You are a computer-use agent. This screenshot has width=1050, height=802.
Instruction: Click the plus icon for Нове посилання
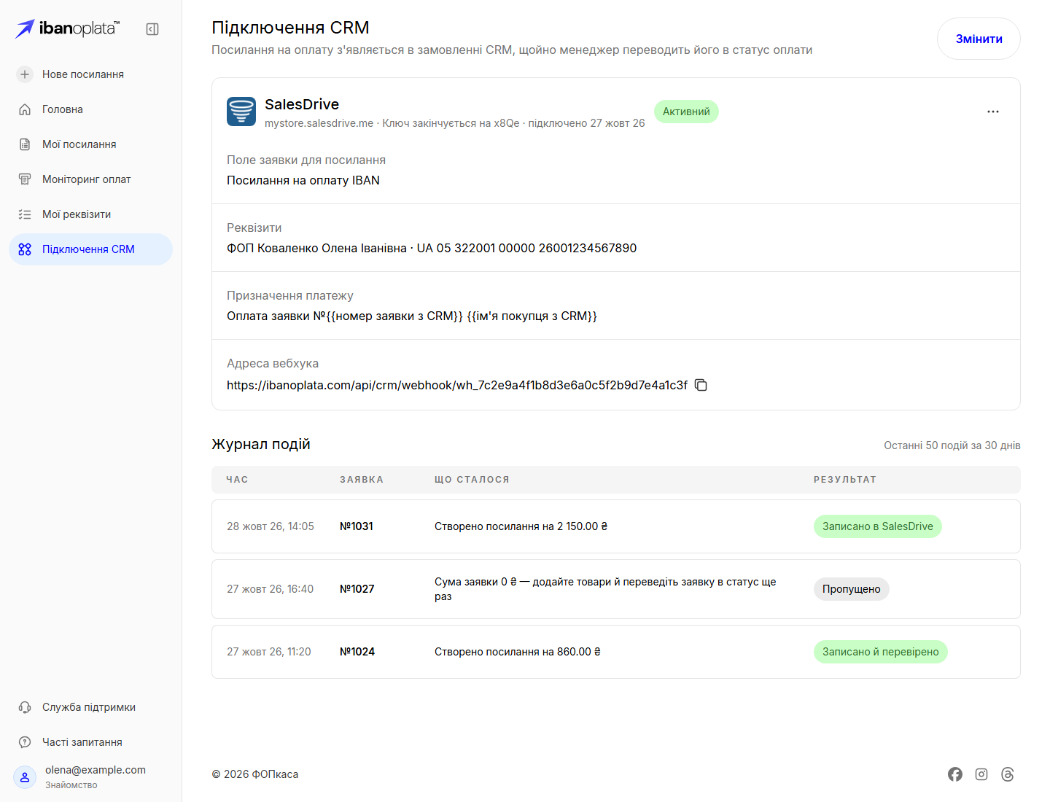click(x=25, y=74)
